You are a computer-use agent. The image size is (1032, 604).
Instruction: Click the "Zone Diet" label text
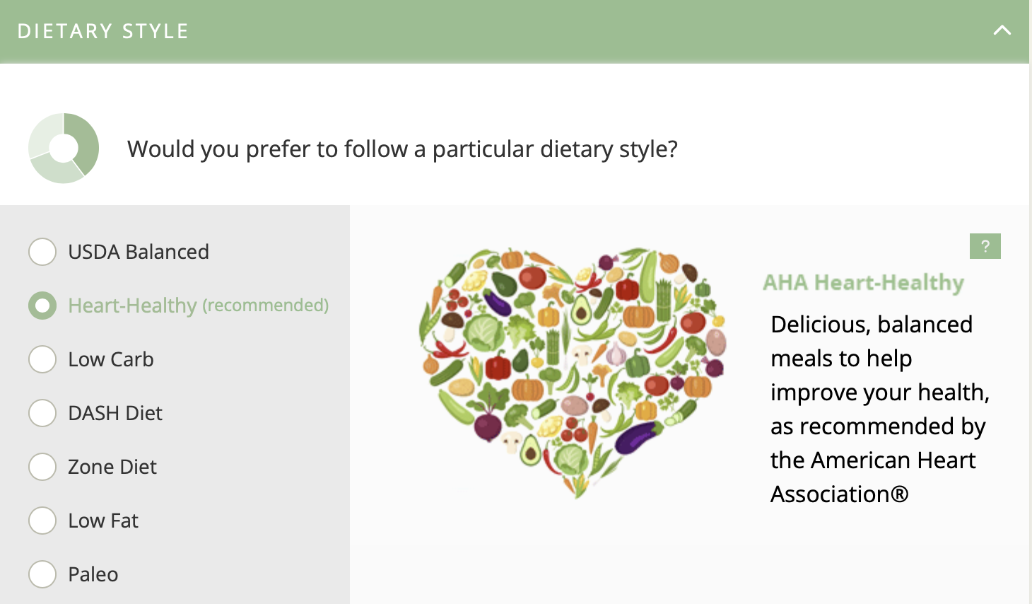(x=112, y=467)
